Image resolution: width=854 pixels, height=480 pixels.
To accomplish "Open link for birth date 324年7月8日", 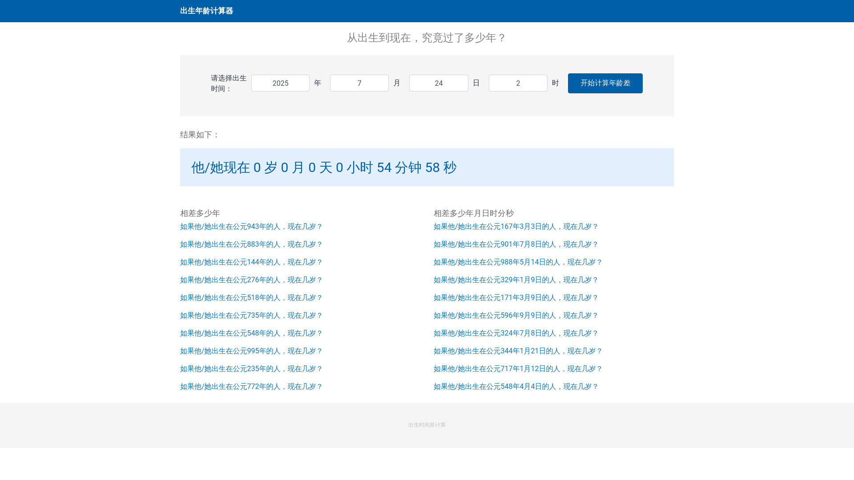I will point(516,333).
